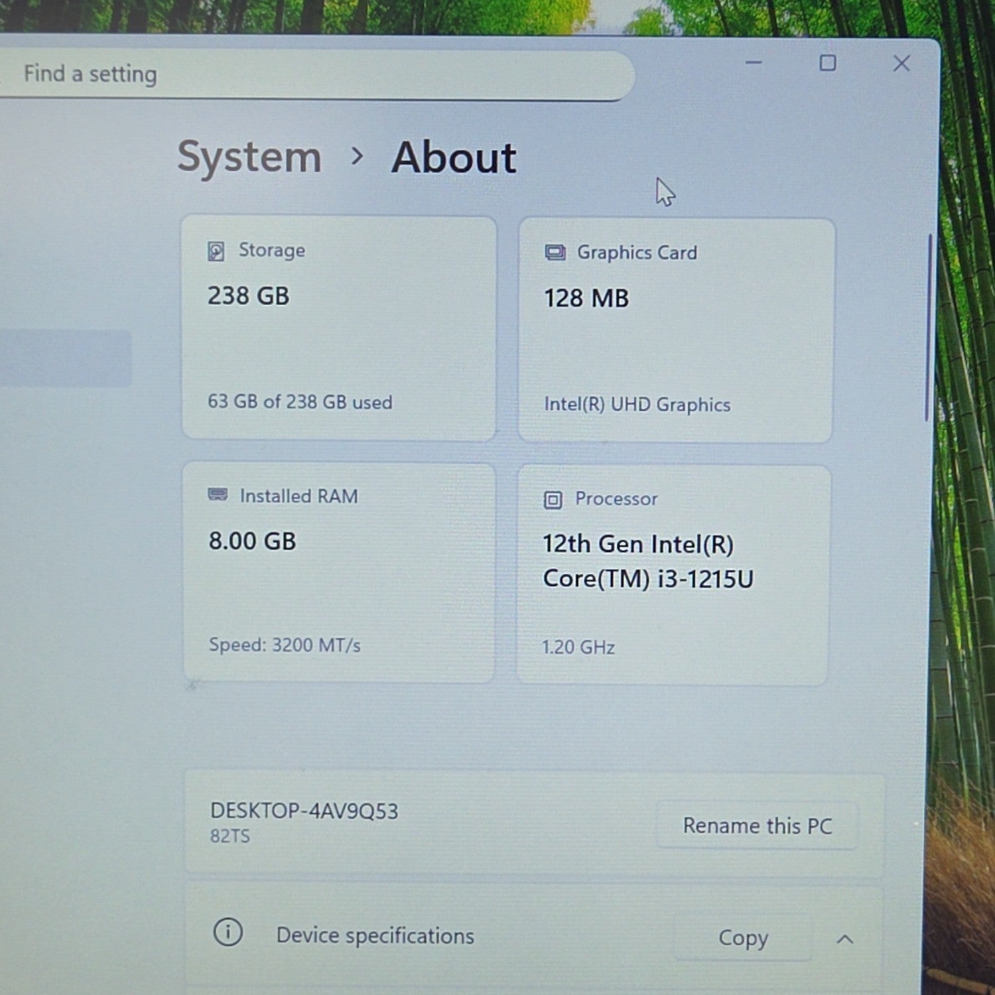
Task: Open the Storage 238 GB card
Action: click(x=339, y=328)
